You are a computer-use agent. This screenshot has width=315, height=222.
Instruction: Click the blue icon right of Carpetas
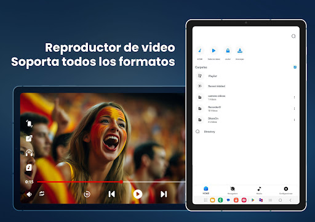click(x=295, y=67)
